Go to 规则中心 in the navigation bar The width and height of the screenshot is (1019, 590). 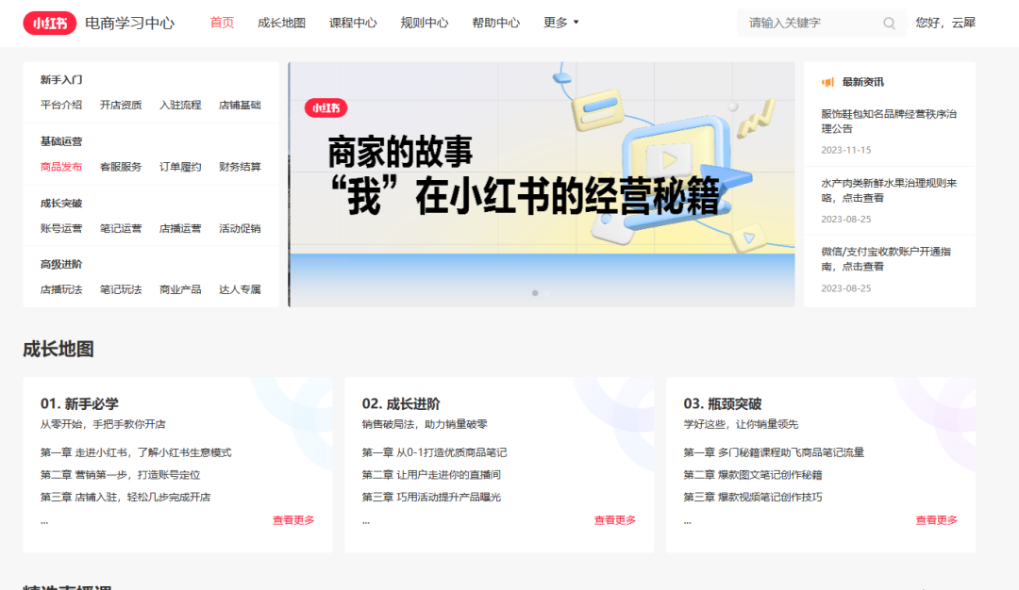(x=425, y=22)
